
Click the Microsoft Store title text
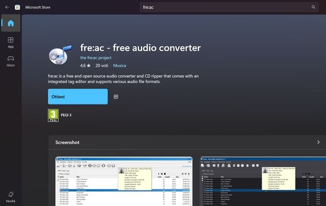tap(38, 7)
